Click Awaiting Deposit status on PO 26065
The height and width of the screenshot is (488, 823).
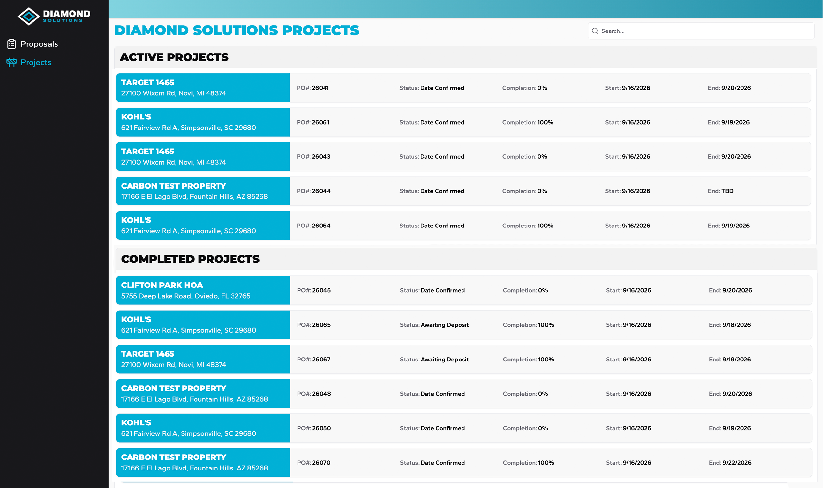(x=445, y=325)
